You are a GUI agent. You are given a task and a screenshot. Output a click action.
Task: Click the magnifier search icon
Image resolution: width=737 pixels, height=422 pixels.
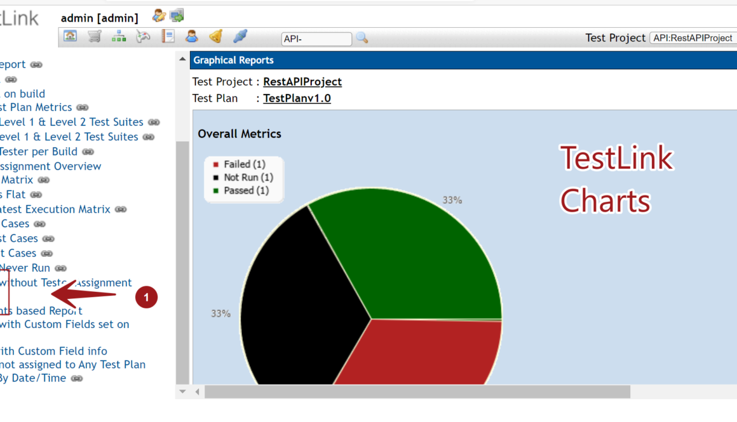362,38
